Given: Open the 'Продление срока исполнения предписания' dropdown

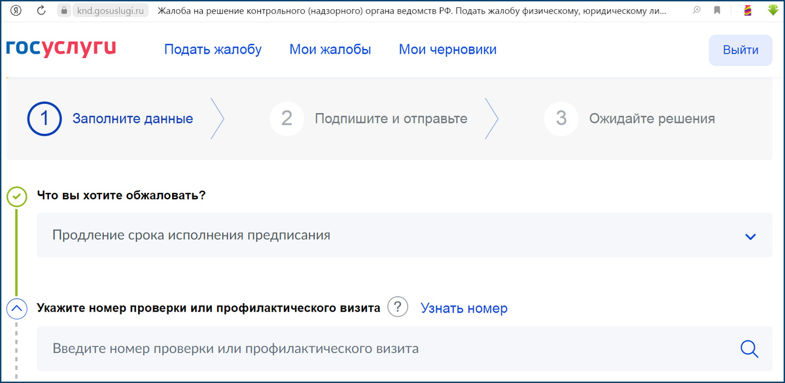Looking at the screenshot, I should [x=750, y=237].
